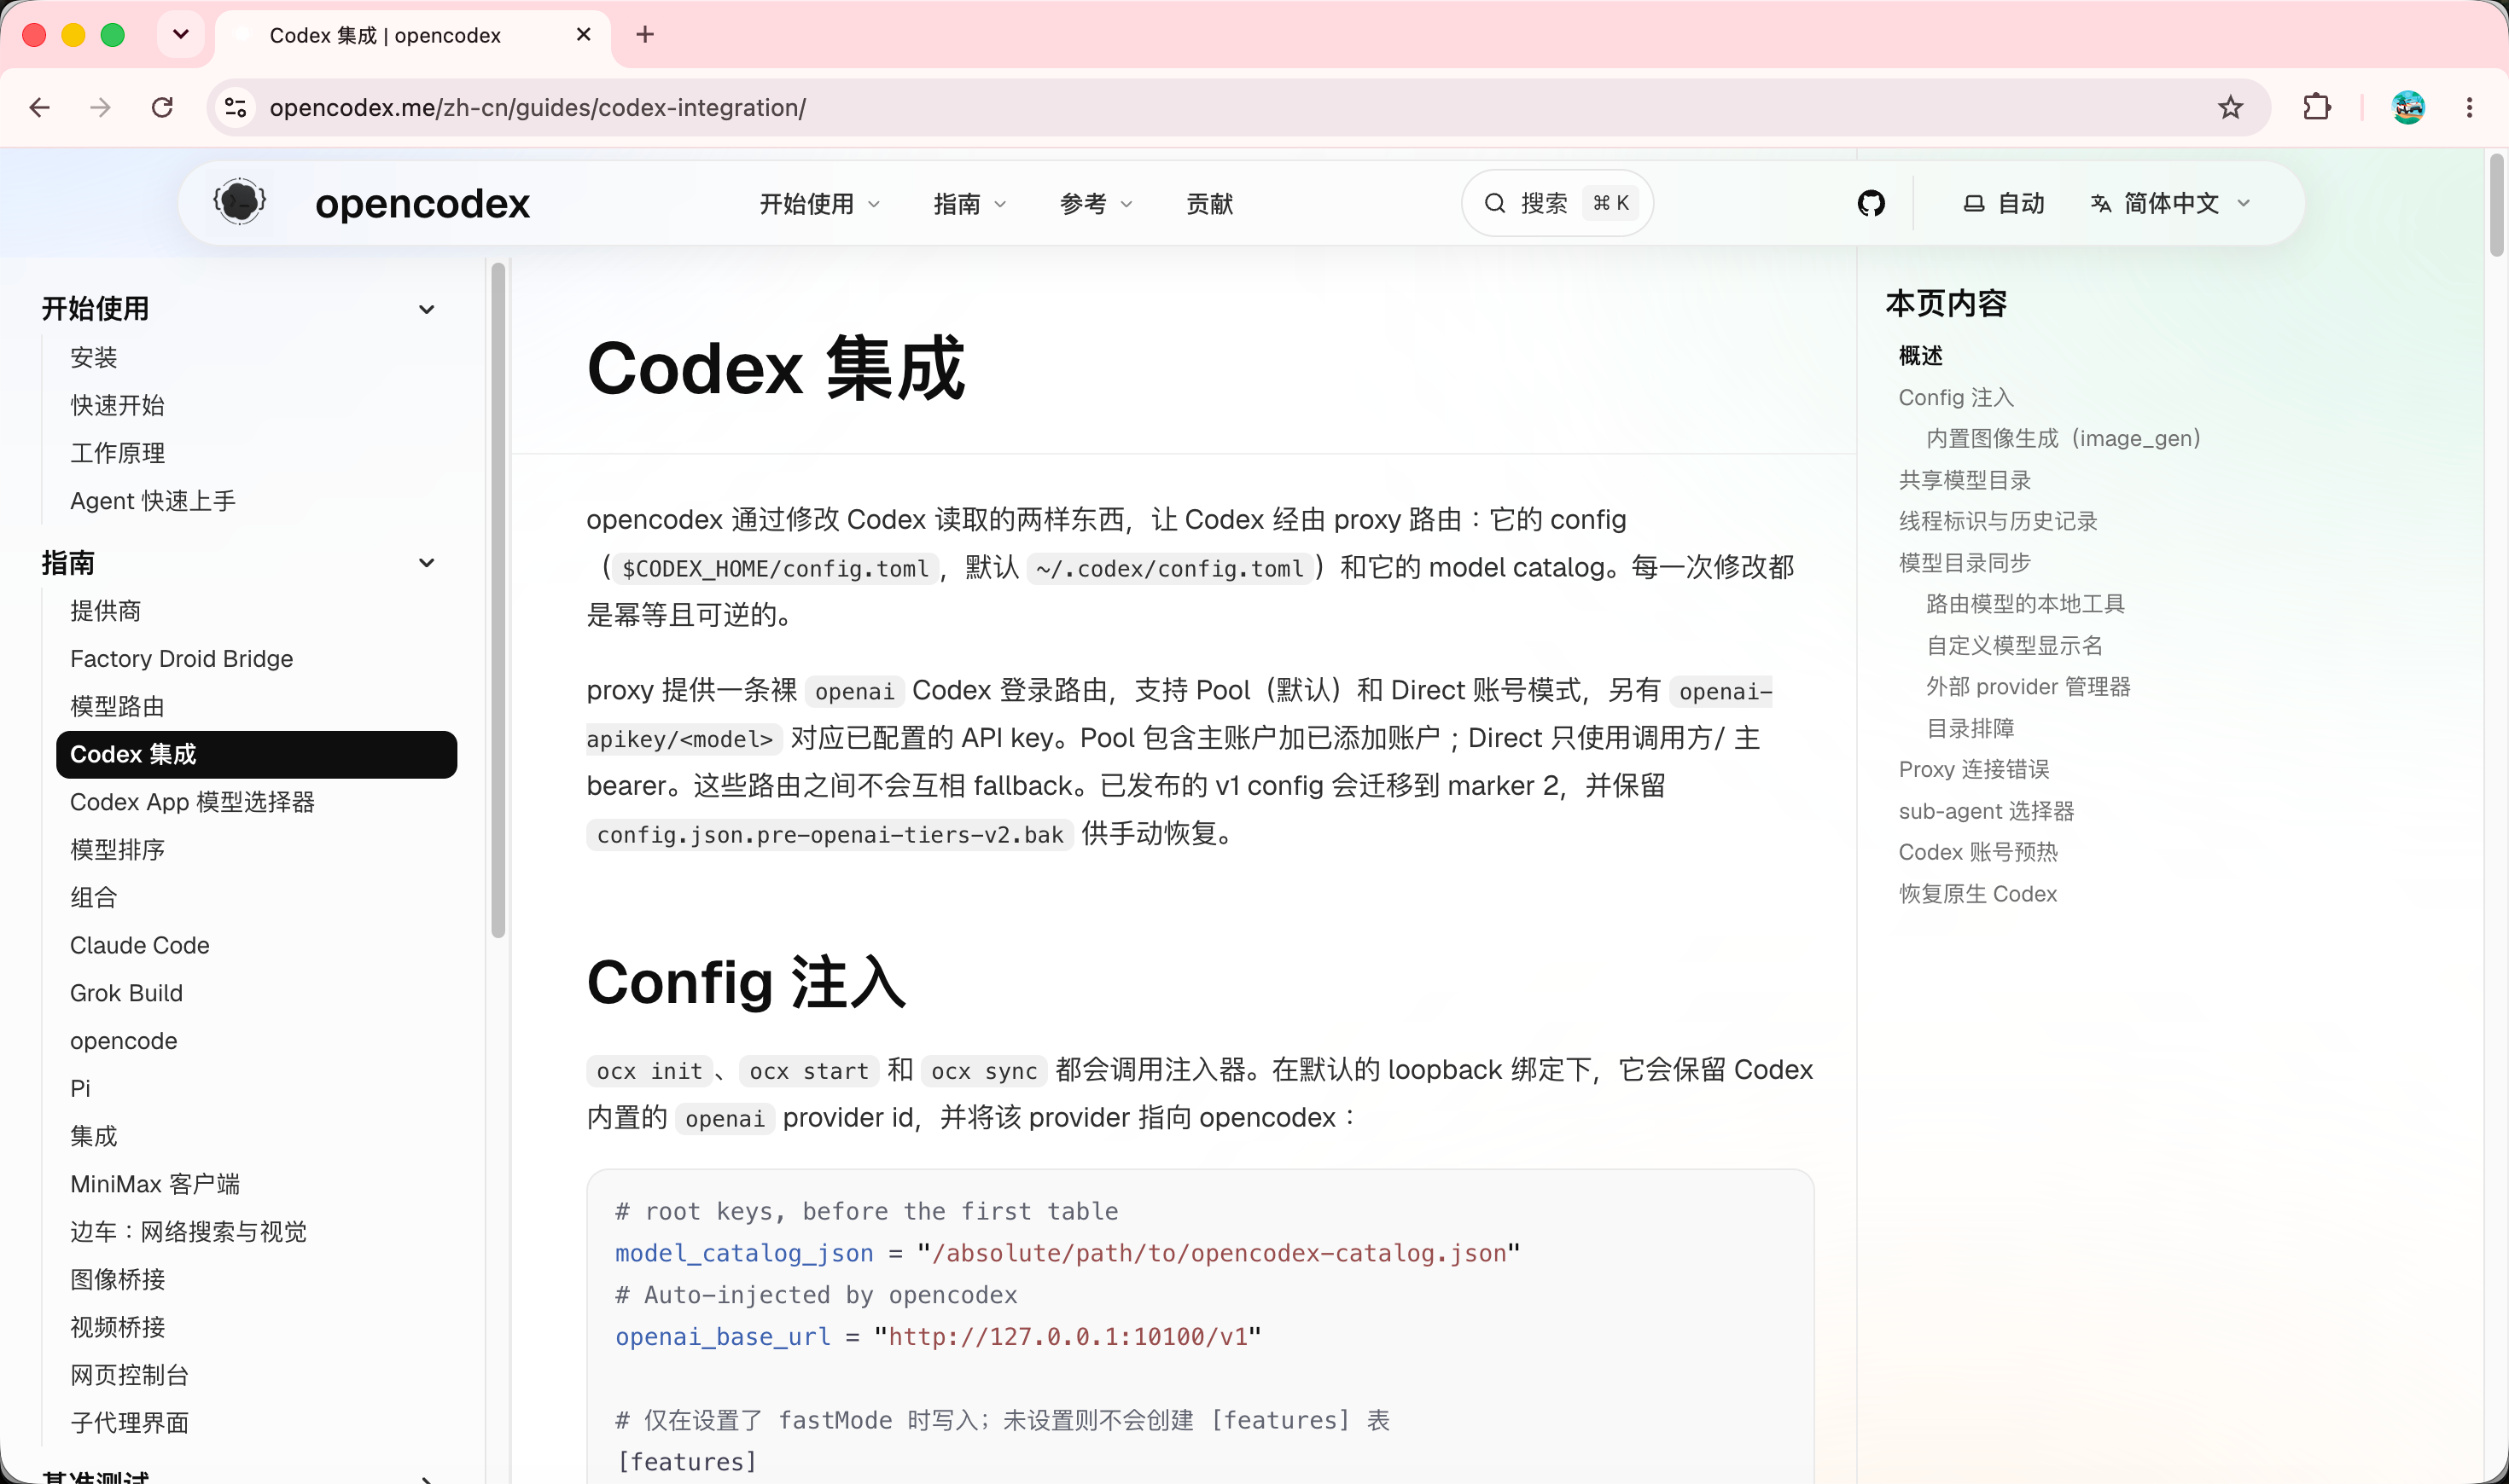Open Grok Build in the sidebar
Image resolution: width=2509 pixels, height=1484 pixels.
[x=126, y=994]
